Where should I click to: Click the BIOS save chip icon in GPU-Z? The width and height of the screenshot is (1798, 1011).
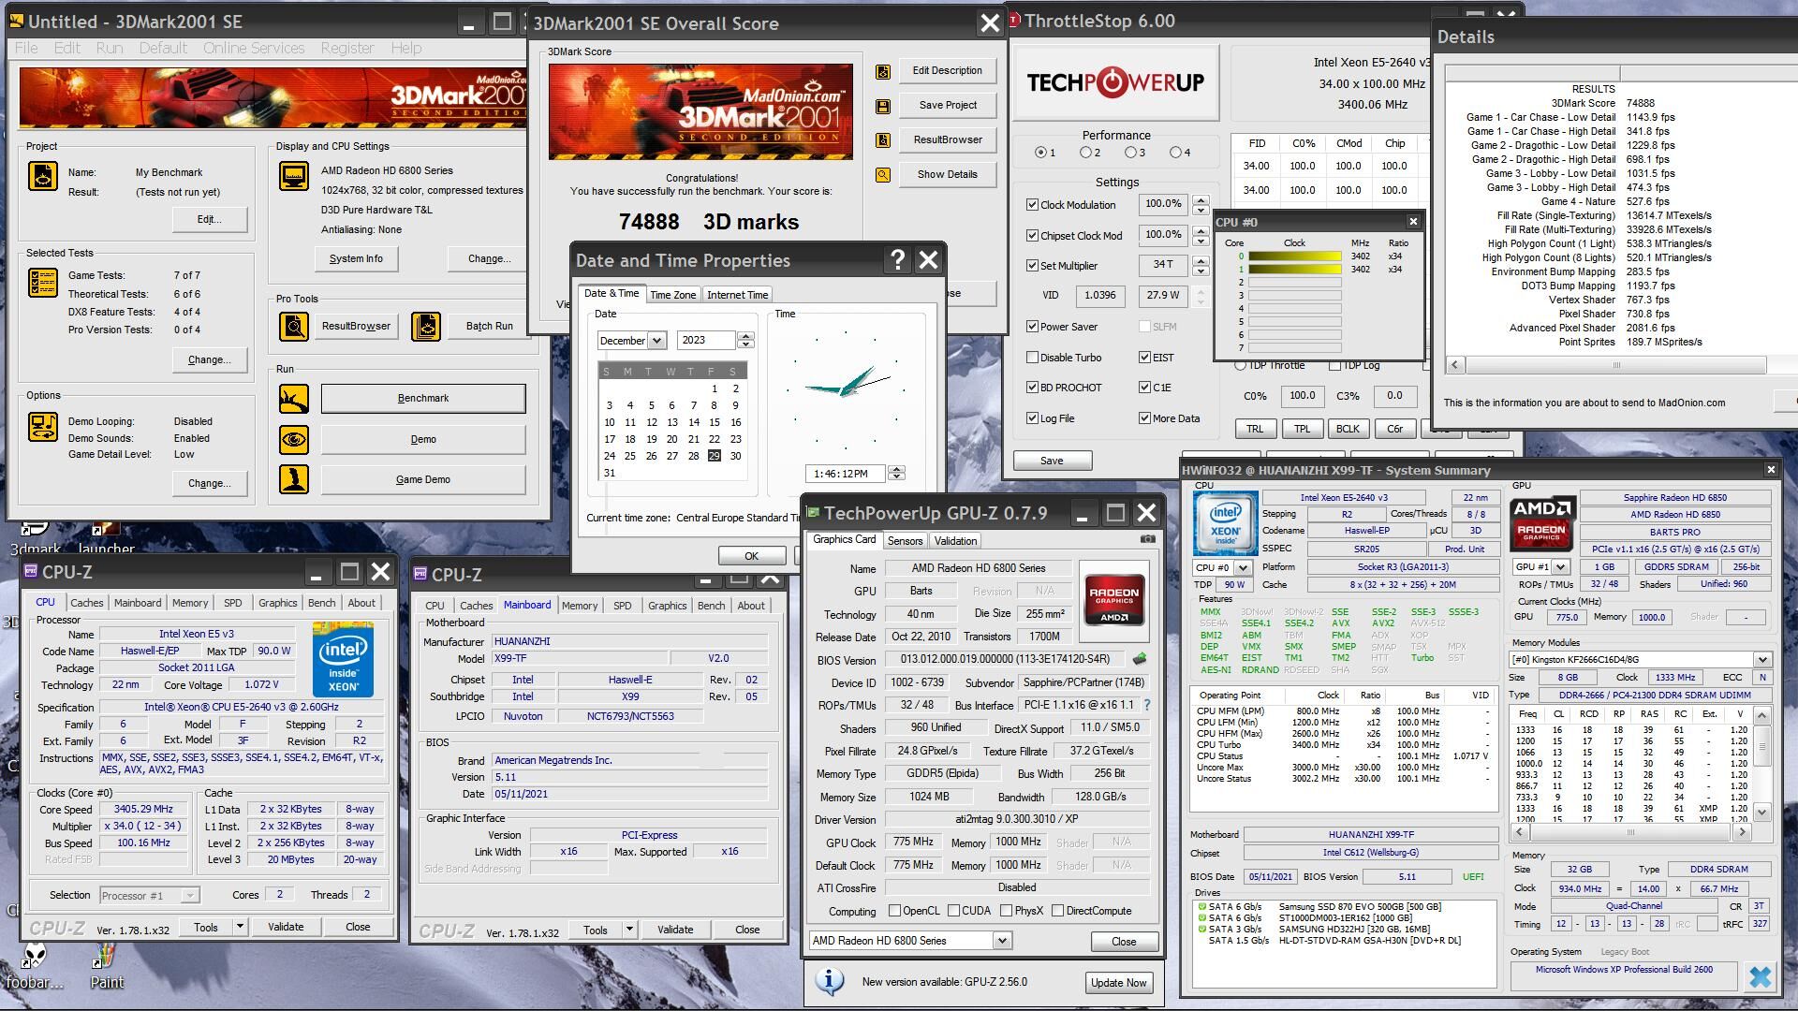coord(1140,659)
